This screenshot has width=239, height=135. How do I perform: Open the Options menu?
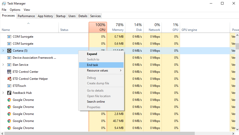point(15,10)
